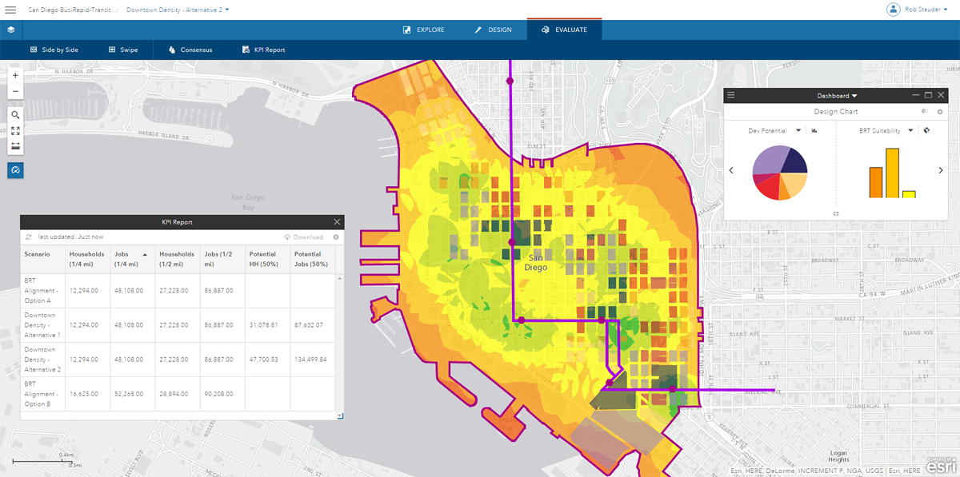Enable Swipe comparison mode
Image resolution: width=960 pixels, height=477 pixels.
point(123,49)
